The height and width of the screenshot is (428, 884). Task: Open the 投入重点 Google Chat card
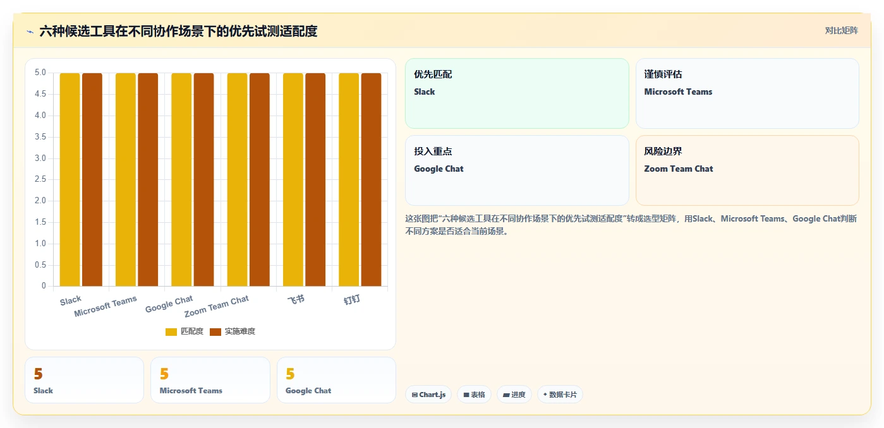(517, 170)
